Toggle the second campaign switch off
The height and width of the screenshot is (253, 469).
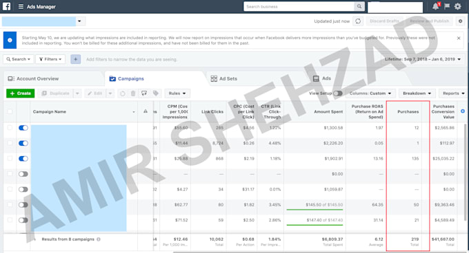pyautogui.click(x=23, y=143)
